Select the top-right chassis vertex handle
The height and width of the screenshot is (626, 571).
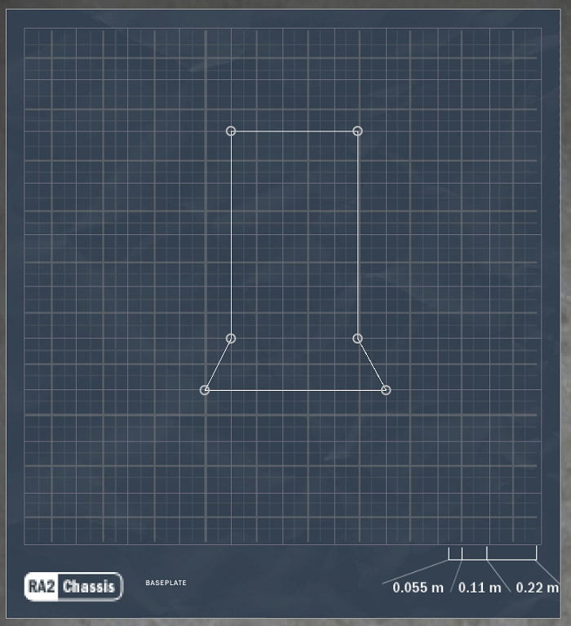(357, 131)
